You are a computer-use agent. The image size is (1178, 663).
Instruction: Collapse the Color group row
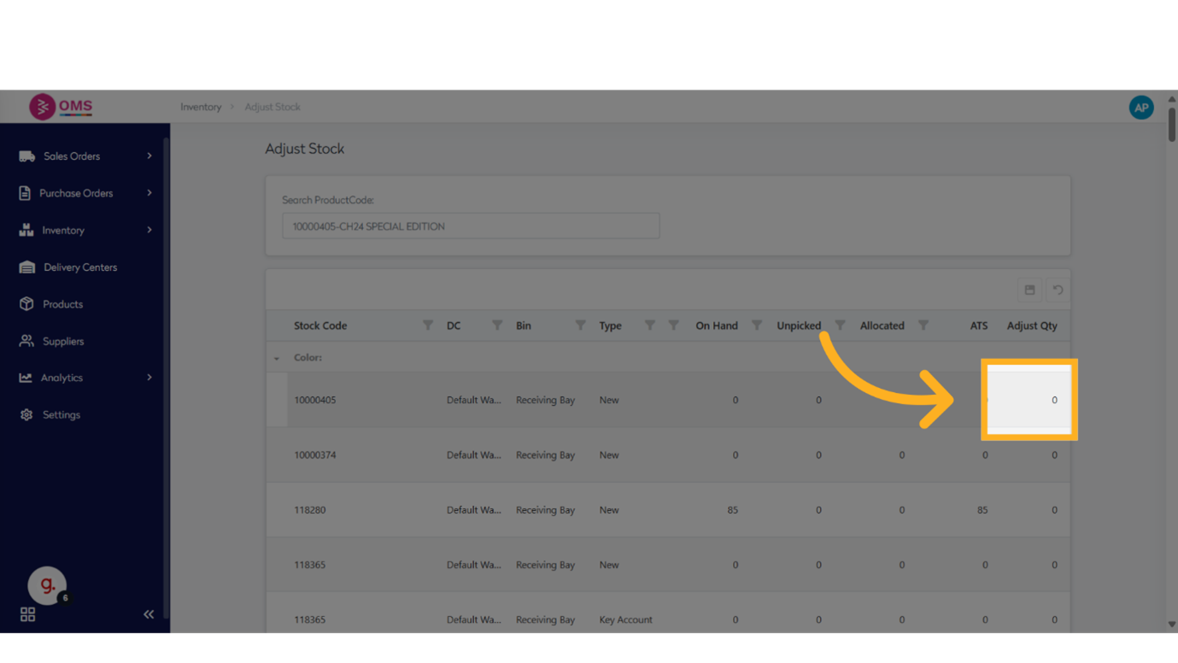(277, 358)
